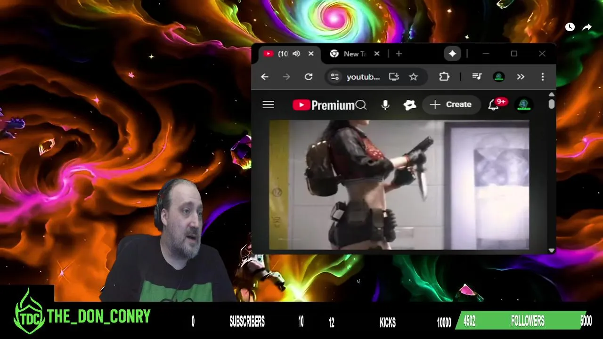
Task: Open a new browser tab with plus
Action: (399, 54)
